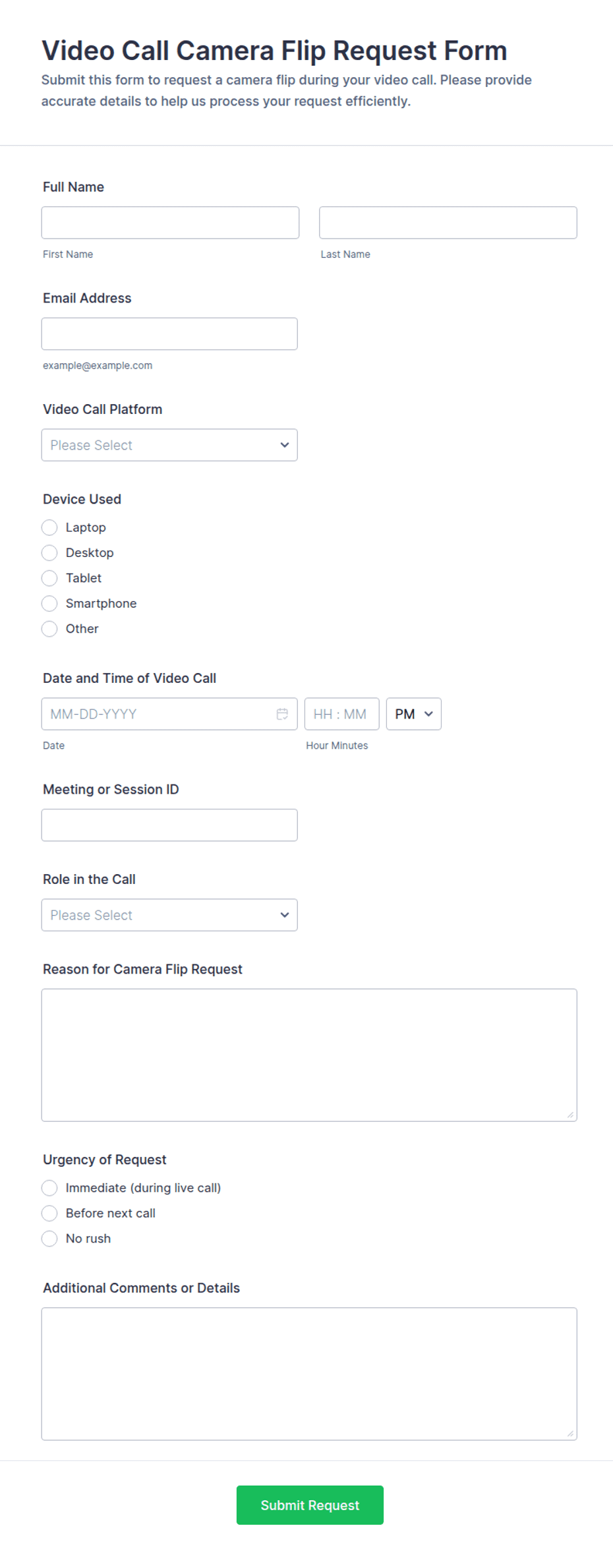
Task: Click the Hour Minutes time field
Action: pos(341,714)
